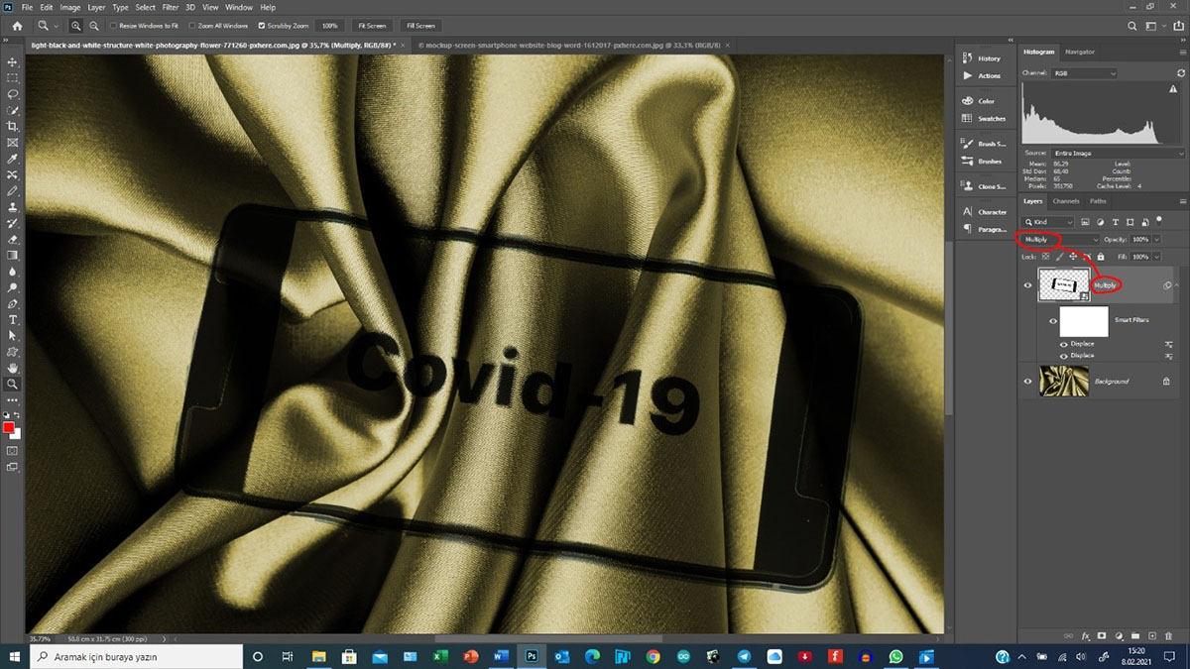Click the Zoom Out magnifier icon
This screenshot has width=1190, height=669.
pyautogui.click(x=93, y=25)
